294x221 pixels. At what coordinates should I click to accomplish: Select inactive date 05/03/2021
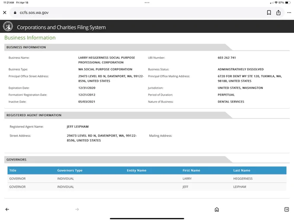click(x=86, y=102)
